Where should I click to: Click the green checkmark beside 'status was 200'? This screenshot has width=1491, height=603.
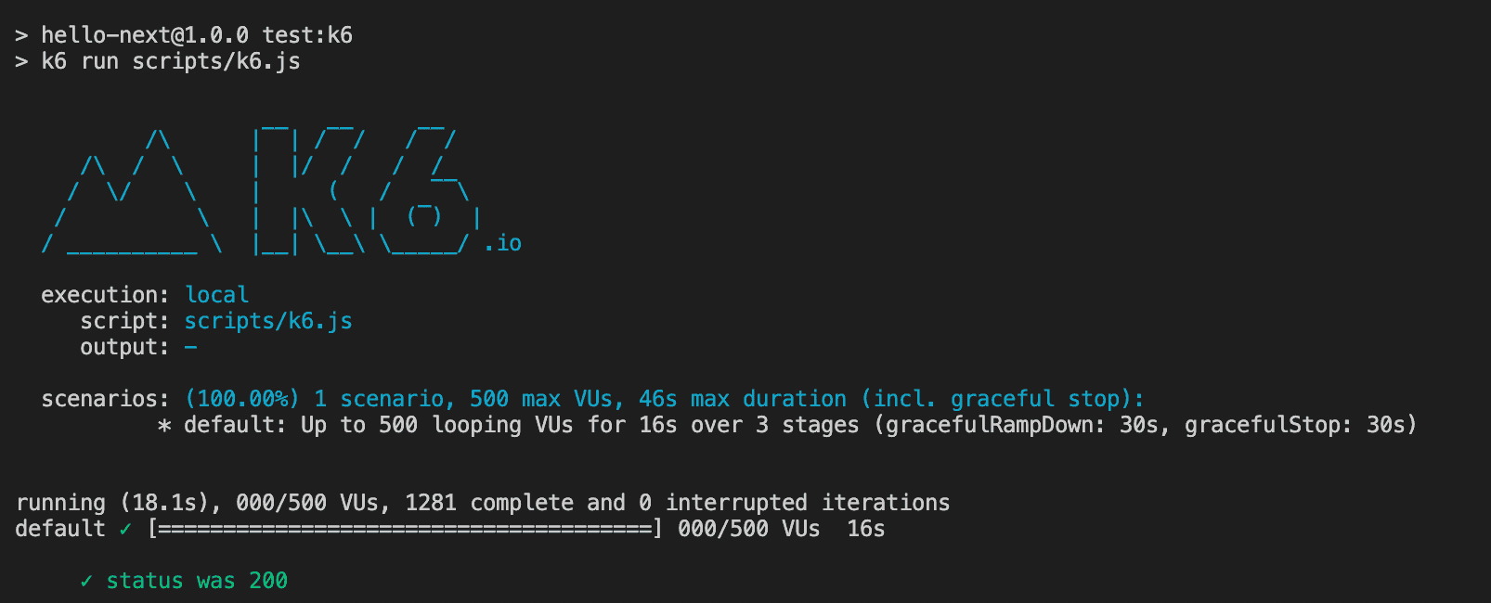(x=86, y=581)
